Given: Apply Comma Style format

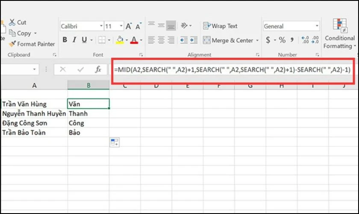Looking at the screenshot, I should (292, 40).
